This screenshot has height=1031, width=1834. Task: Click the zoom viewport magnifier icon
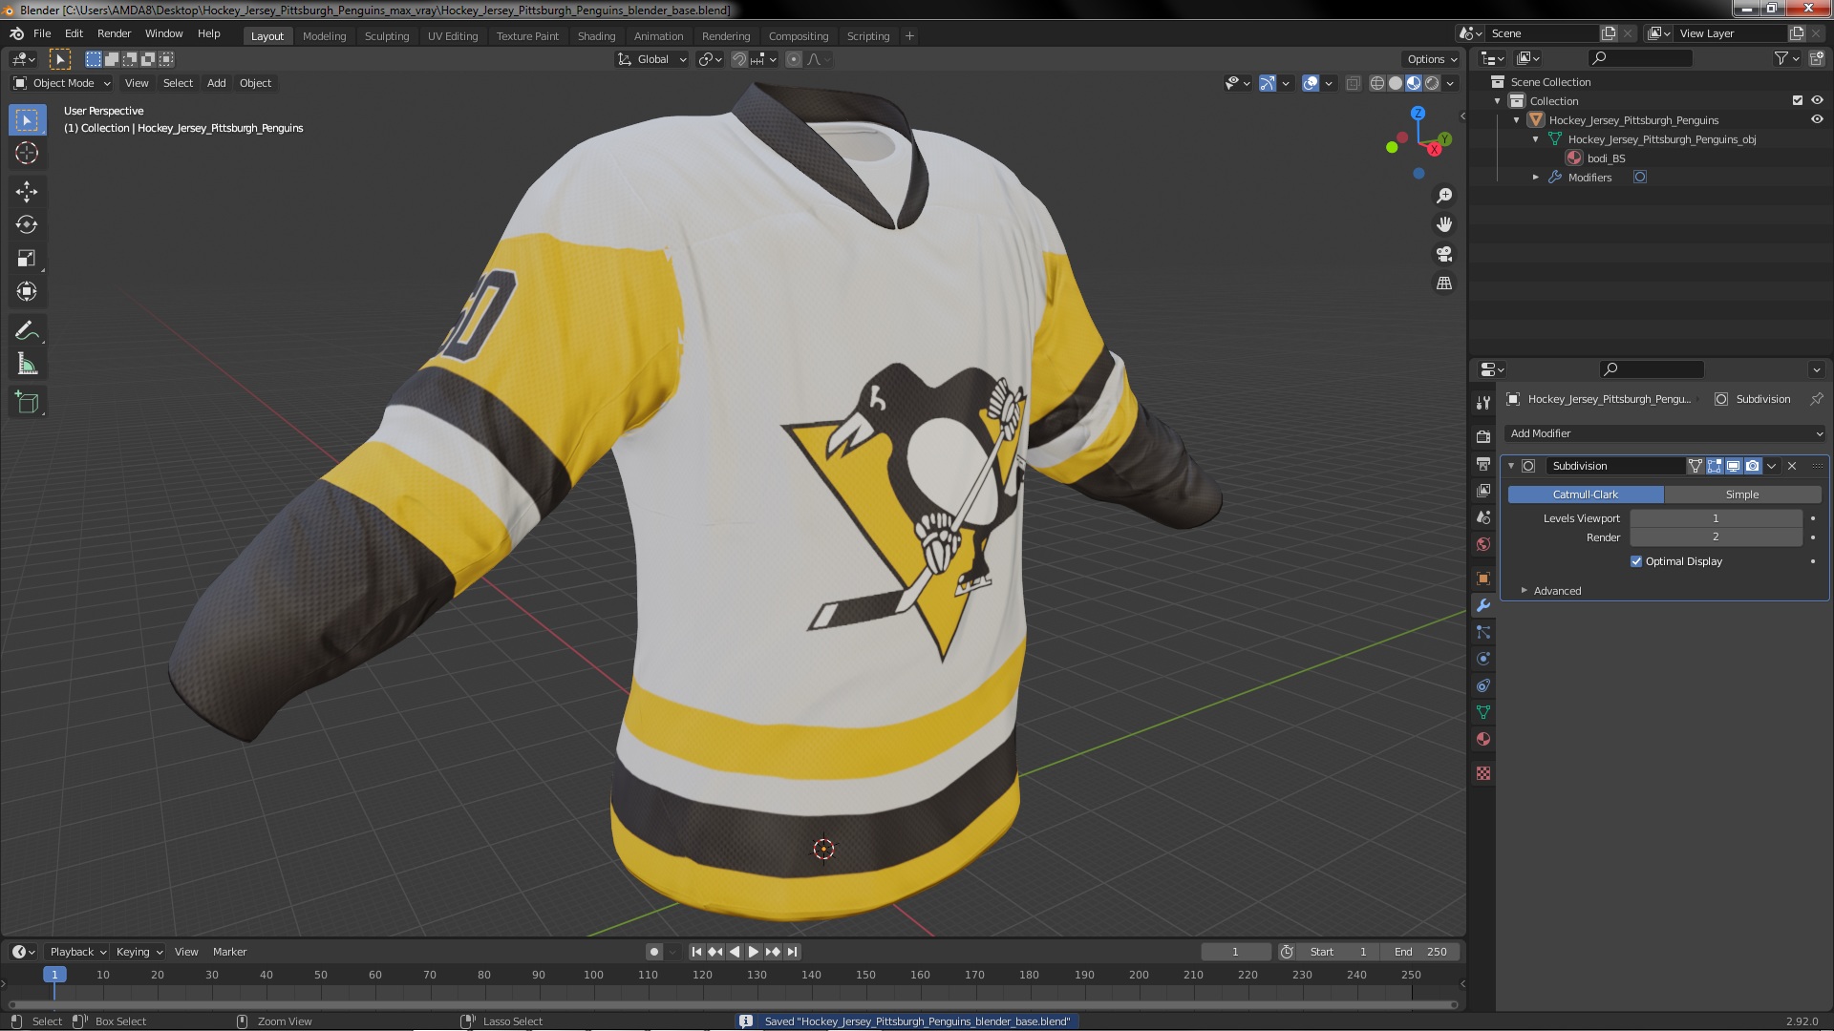[x=1444, y=196]
